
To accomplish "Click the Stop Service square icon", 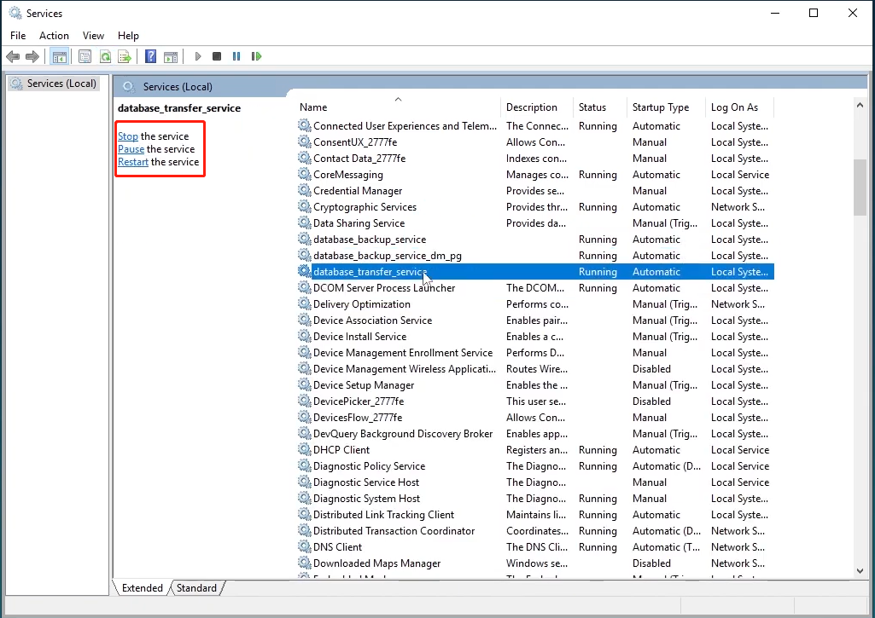I will click(217, 56).
